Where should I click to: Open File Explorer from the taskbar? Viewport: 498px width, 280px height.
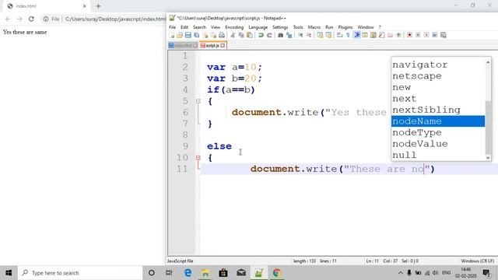click(205, 273)
